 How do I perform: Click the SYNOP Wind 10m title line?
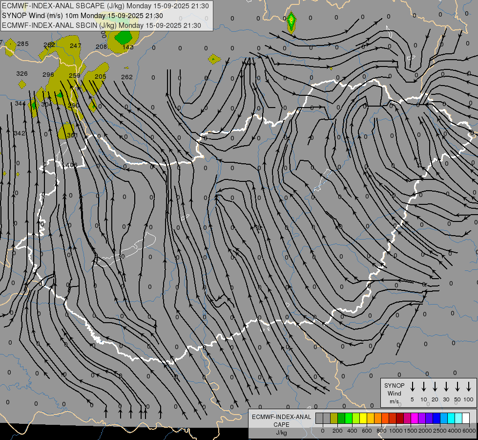click(x=83, y=16)
